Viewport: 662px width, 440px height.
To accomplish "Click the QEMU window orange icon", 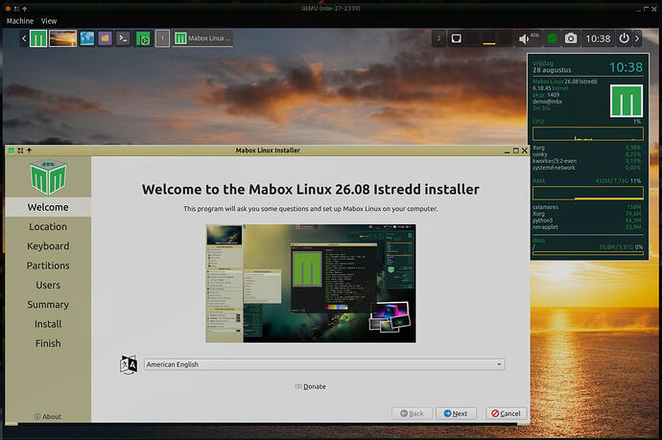I will pos(8,8).
